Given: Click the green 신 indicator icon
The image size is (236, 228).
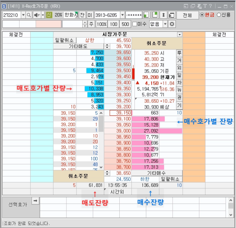Looking at the screenshot, I should coord(49,15).
